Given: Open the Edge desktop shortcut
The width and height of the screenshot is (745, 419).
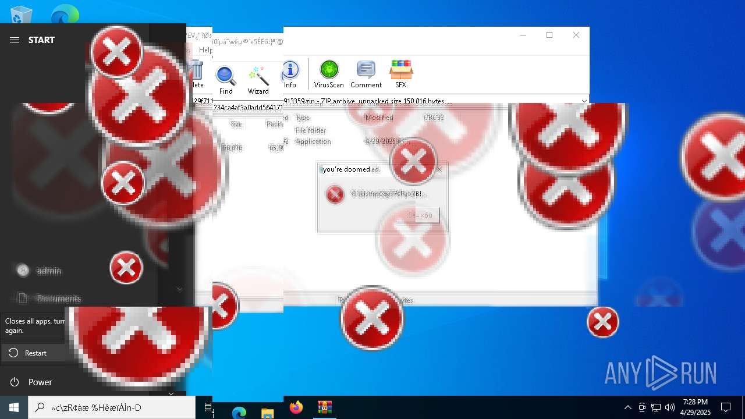Looking at the screenshot, I should pos(65,13).
